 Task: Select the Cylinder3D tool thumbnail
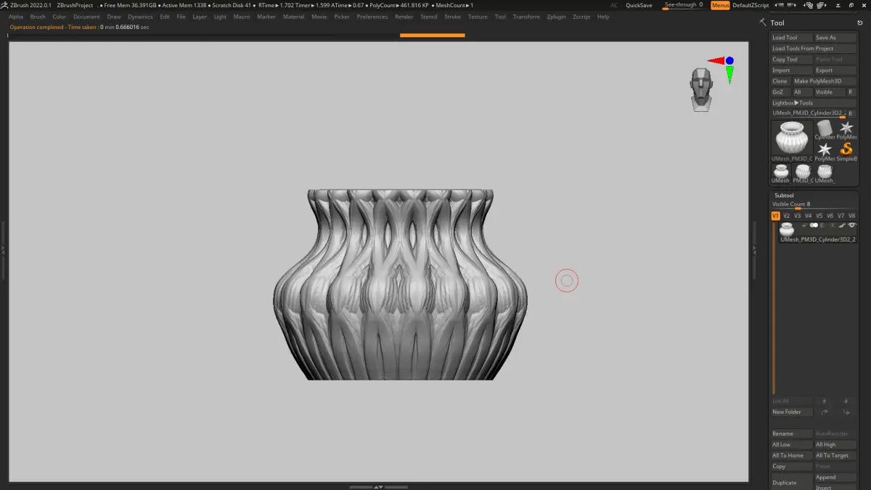[x=825, y=130]
